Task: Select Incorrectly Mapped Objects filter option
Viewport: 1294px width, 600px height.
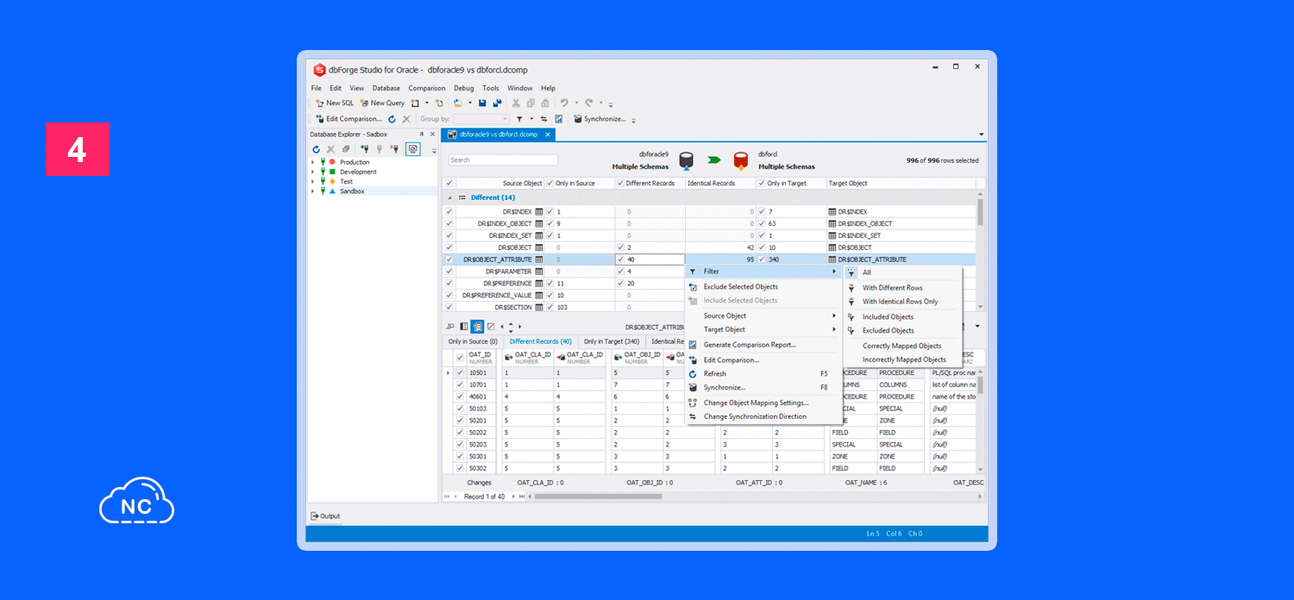Action: tap(902, 359)
